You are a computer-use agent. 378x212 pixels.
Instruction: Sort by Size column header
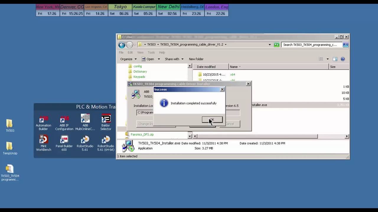click(x=339, y=67)
